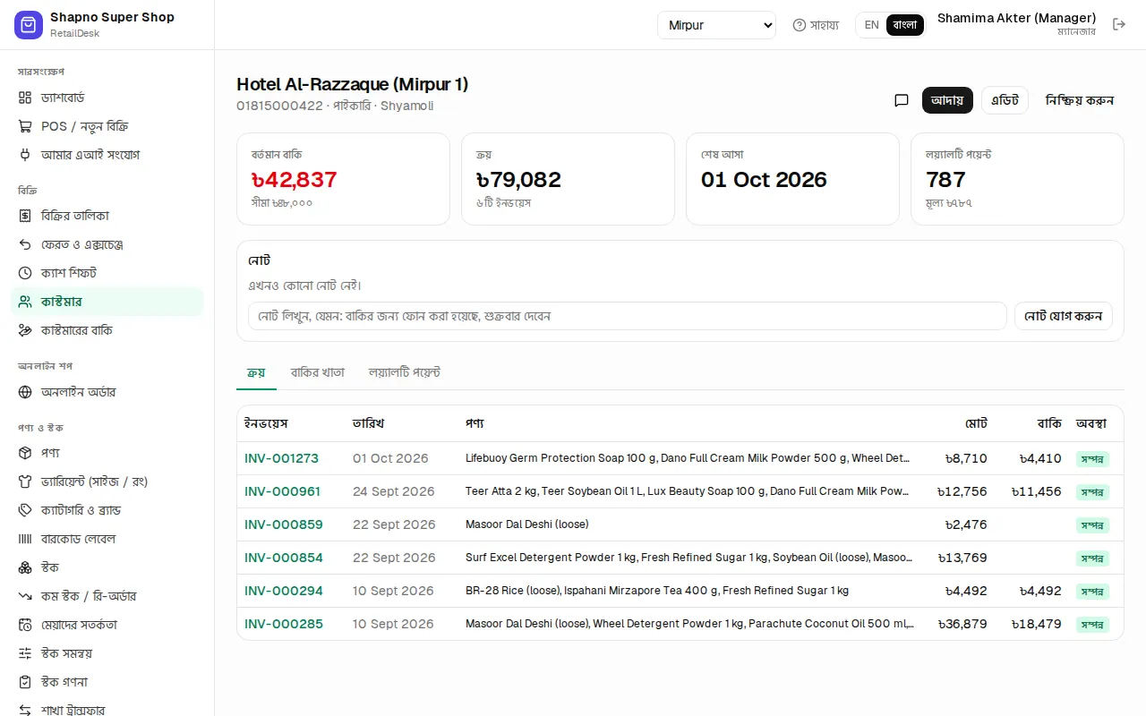Select কাস্টমার people icon in sidebar
This screenshot has height=716, width=1146.
[25, 302]
